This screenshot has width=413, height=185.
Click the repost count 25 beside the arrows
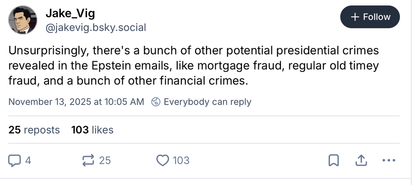tap(105, 160)
